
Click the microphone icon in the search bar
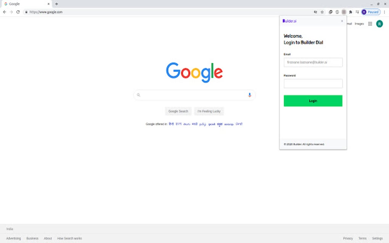coord(250,94)
